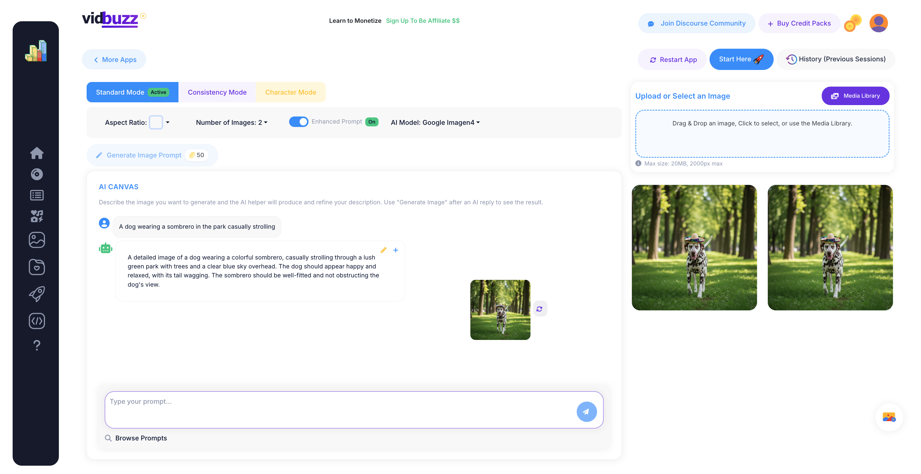This screenshot has height=474, width=921.
Task: Select the Home icon in the sidebar
Action: 37,153
